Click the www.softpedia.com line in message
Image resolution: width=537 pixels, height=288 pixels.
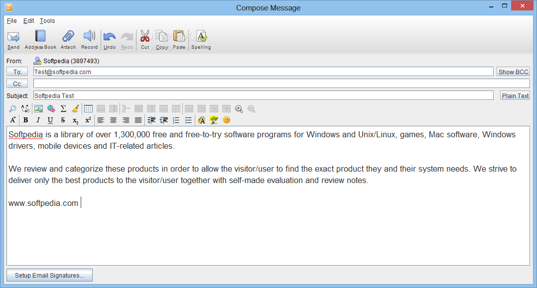point(43,203)
